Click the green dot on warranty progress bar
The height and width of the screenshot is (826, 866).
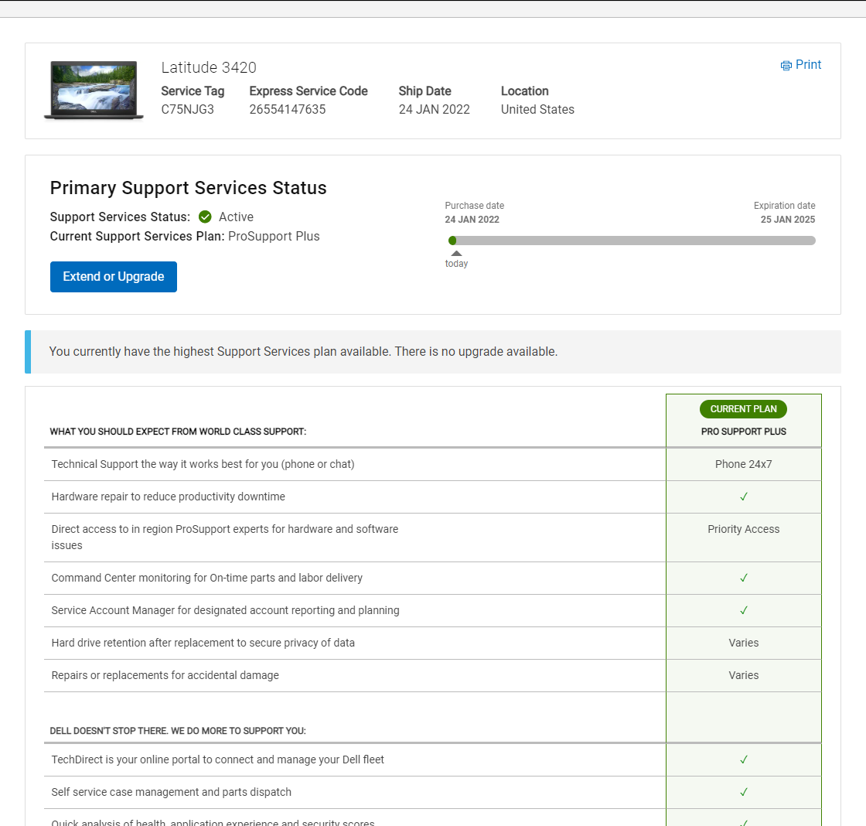(452, 241)
